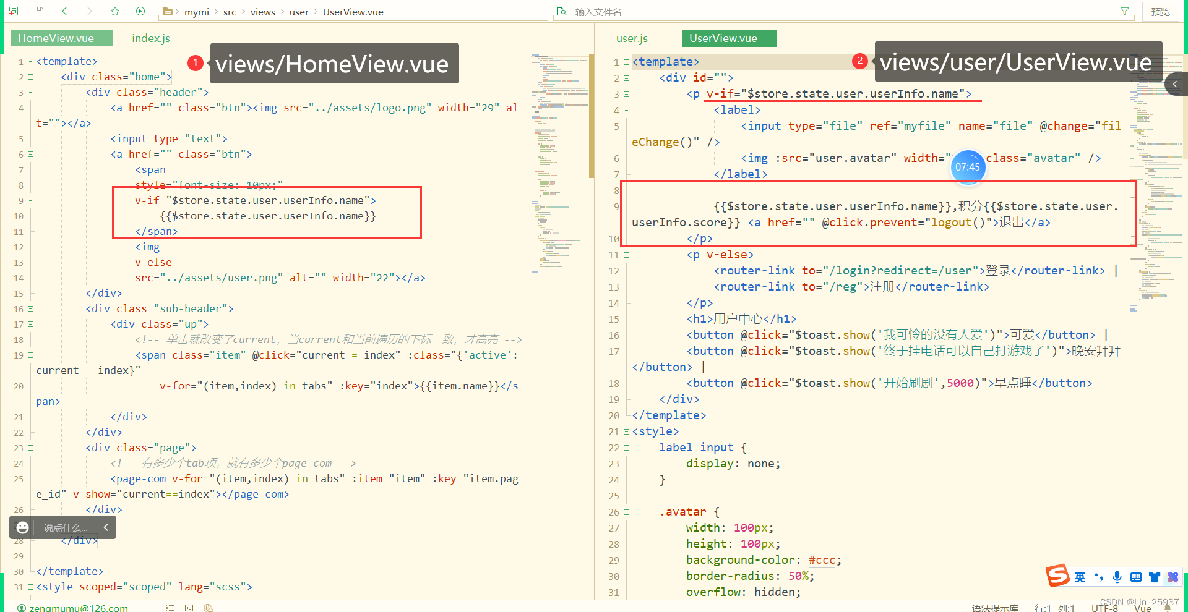This screenshot has height=612, width=1188.
Task: Click the zengmumu@126.com account in status bar
Action: tap(72, 608)
